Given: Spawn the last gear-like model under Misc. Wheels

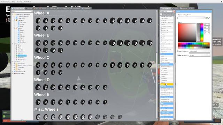Looking at the screenshot, I should point(120,117).
